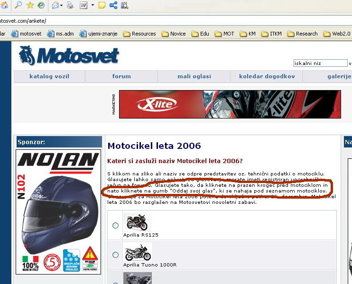Open the MOT bookmarks folder
Screen dimensions: 352x284
coord(224,34)
